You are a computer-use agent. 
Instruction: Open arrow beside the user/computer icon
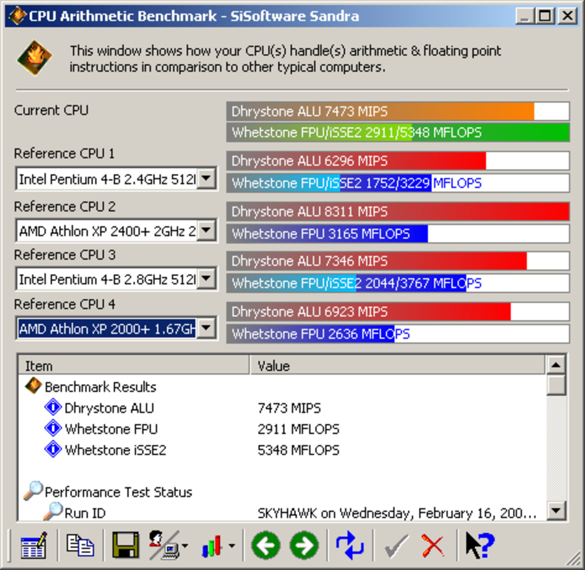coord(184,546)
